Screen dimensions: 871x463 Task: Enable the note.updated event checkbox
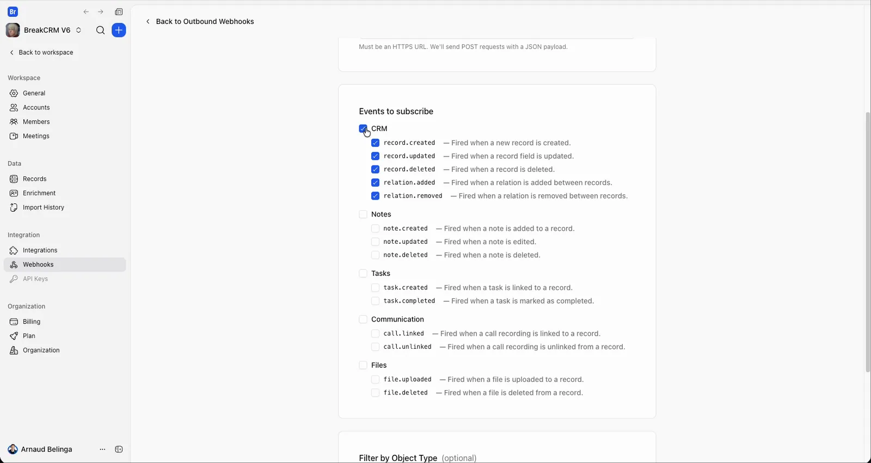pos(375,242)
